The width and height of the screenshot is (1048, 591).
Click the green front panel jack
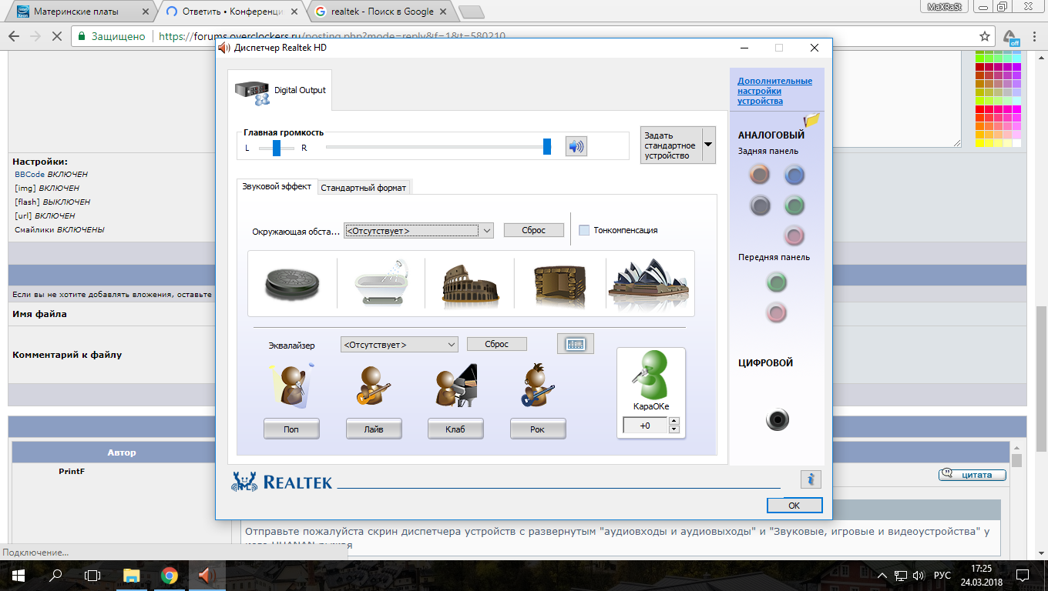point(777,282)
